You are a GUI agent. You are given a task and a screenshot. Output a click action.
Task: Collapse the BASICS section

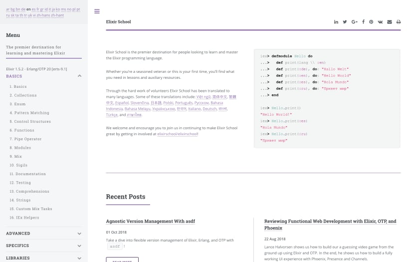coord(79,76)
